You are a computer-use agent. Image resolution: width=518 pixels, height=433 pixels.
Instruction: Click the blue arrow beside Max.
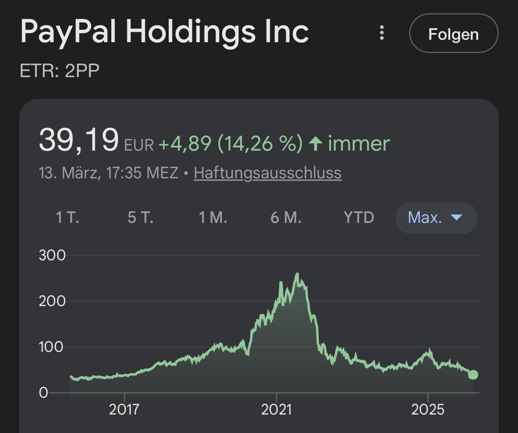(x=457, y=218)
